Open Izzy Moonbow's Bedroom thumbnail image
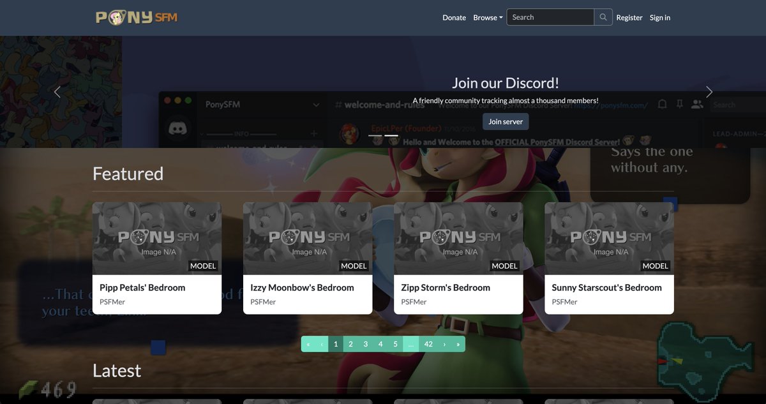Viewport: 766px width, 404px height. click(x=308, y=239)
